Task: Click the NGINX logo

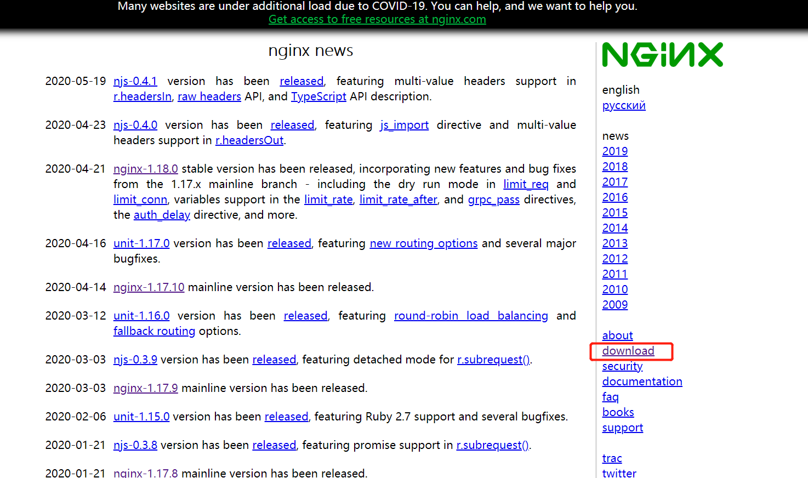Action: click(x=662, y=55)
